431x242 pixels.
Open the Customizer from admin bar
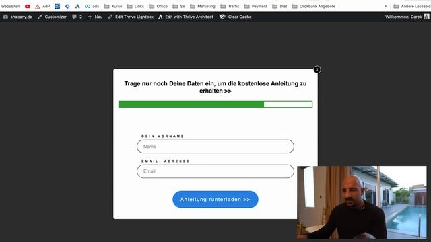pyautogui.click(x=53, y=17)
